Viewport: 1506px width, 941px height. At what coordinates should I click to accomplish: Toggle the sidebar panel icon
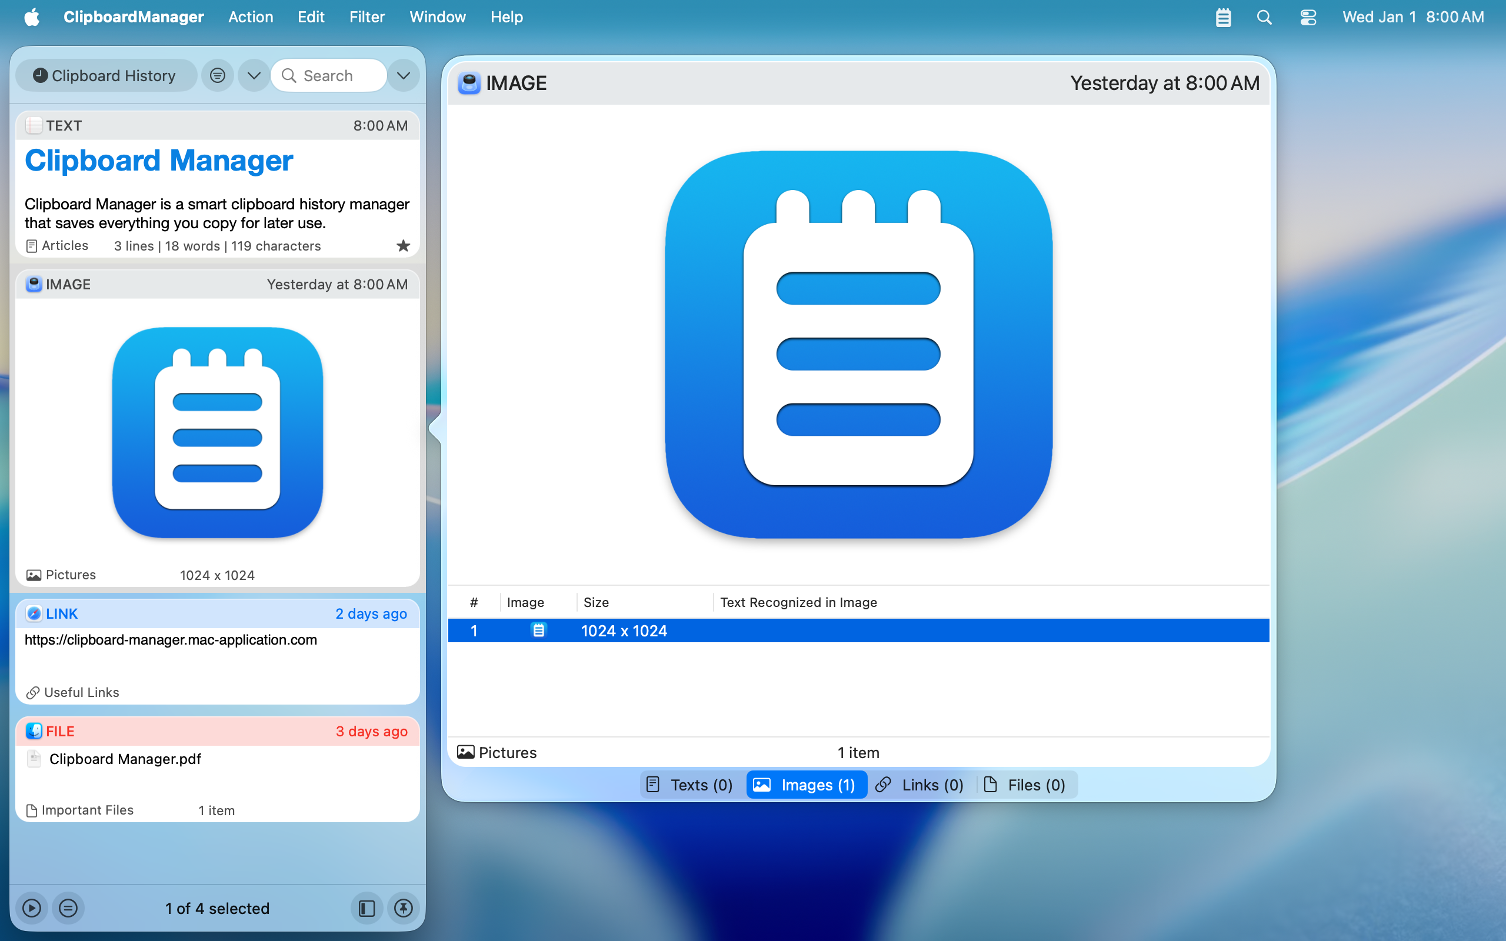pyautogui.click(x=366, y=908)
